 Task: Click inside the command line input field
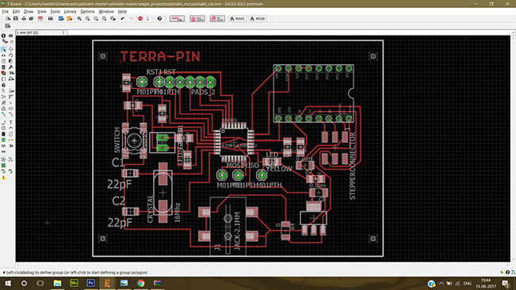point(288,32)
